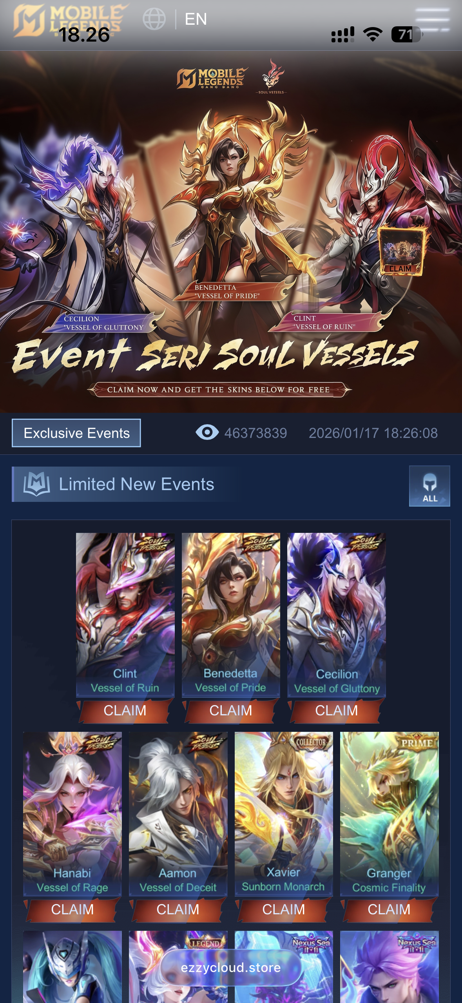Tap the Limited New Events section header
Image resolution: width=462 pixels, height=1003 pixels.
click(136, 484)
